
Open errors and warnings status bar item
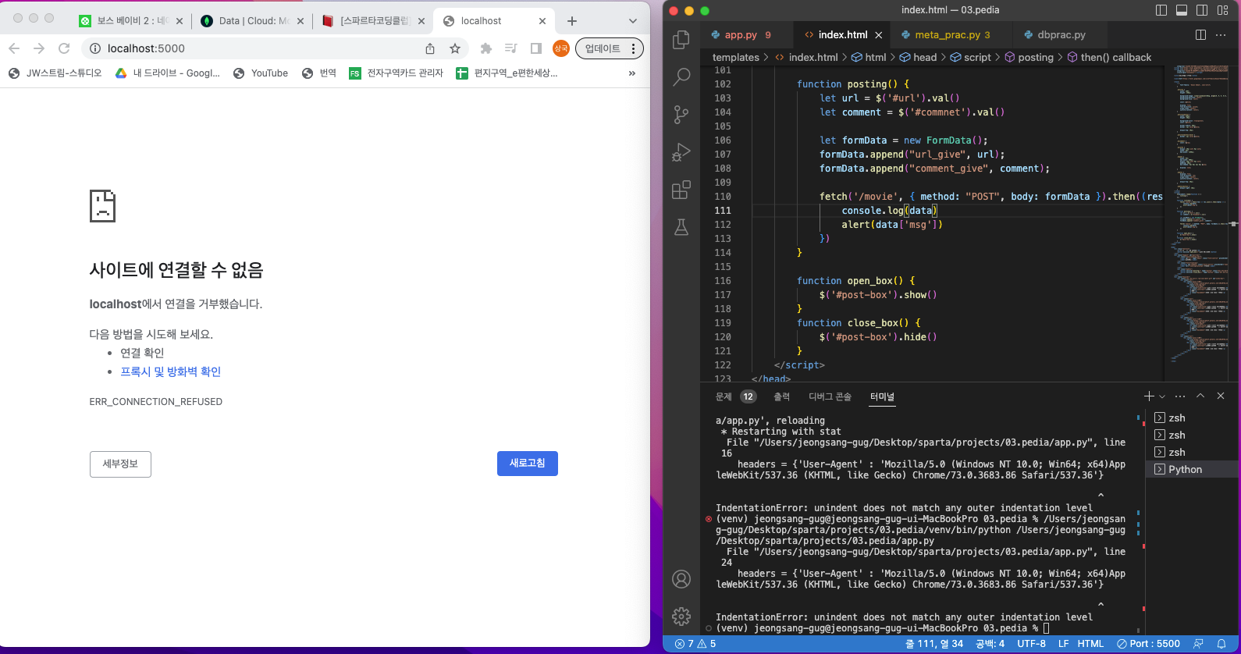pyautogui.click(x=695, y=644)
